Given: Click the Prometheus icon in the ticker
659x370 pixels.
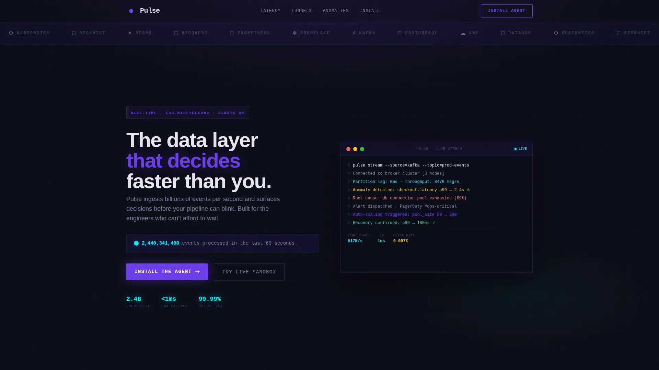Looking at the screenshot, I should pyautogui.click(x=232, y=33).
